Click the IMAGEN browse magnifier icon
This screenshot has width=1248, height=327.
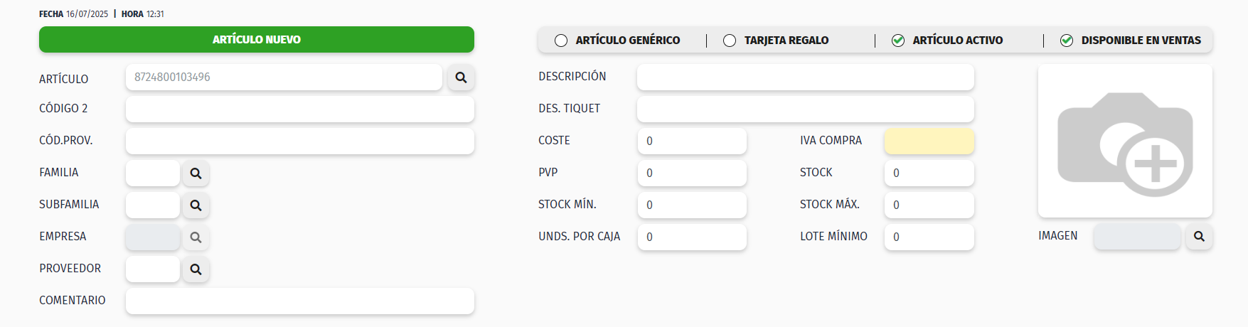pyautogui.click(x=1199, y=237)
